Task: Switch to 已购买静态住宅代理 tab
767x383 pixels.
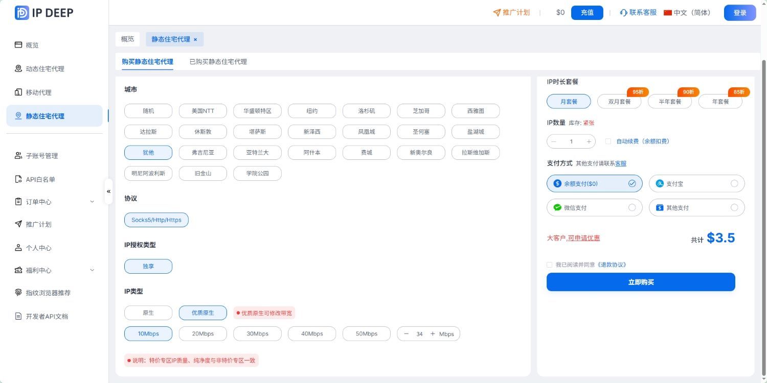Action: pyautogui.click(x=218, y=62)
